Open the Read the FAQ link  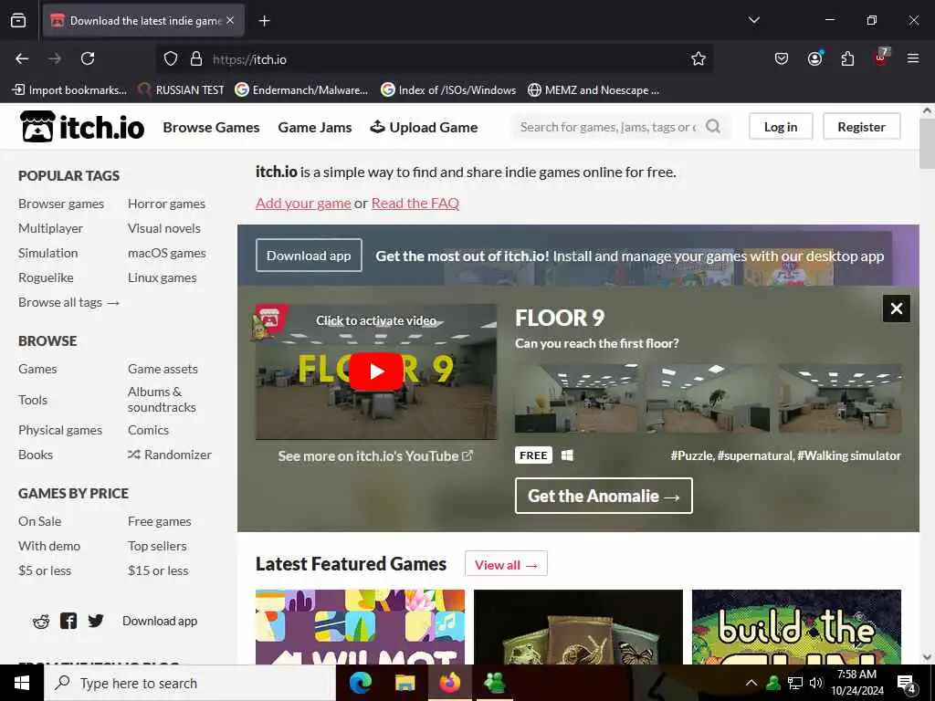pyautogui.click(x=415, y=203)
